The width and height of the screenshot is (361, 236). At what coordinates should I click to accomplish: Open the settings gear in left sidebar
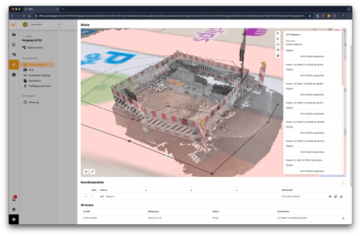[x=14, y=210]
